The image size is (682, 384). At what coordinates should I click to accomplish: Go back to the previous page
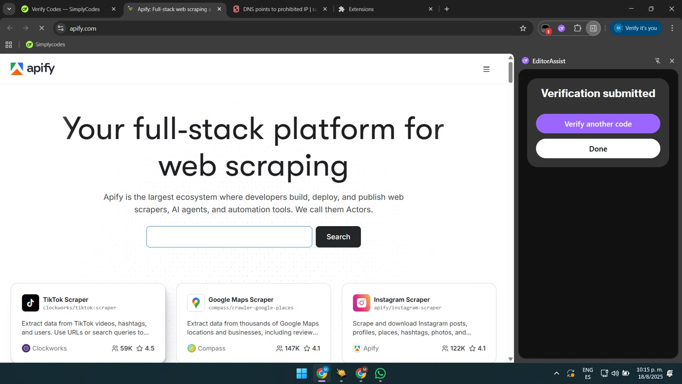pos(10,28)
